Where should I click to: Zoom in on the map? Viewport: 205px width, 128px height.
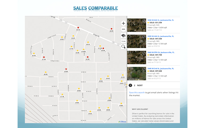123,23
